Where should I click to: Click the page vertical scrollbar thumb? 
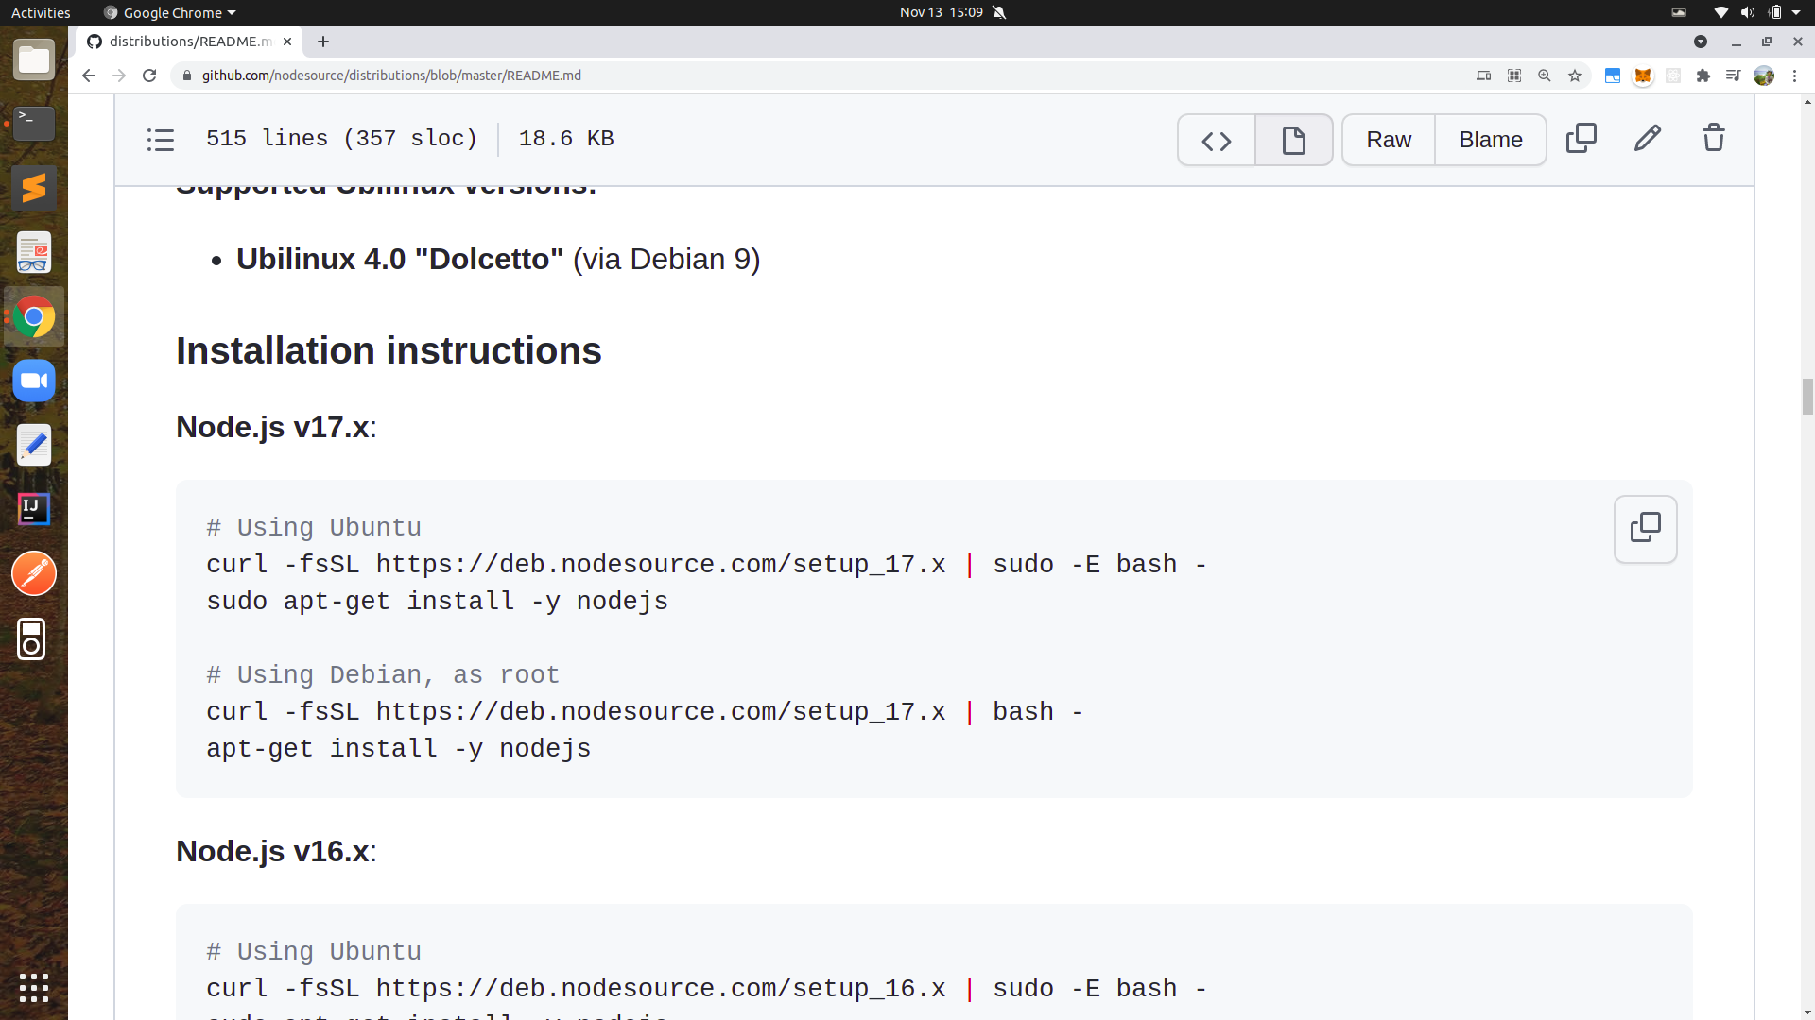click(x=1807, y=396)
